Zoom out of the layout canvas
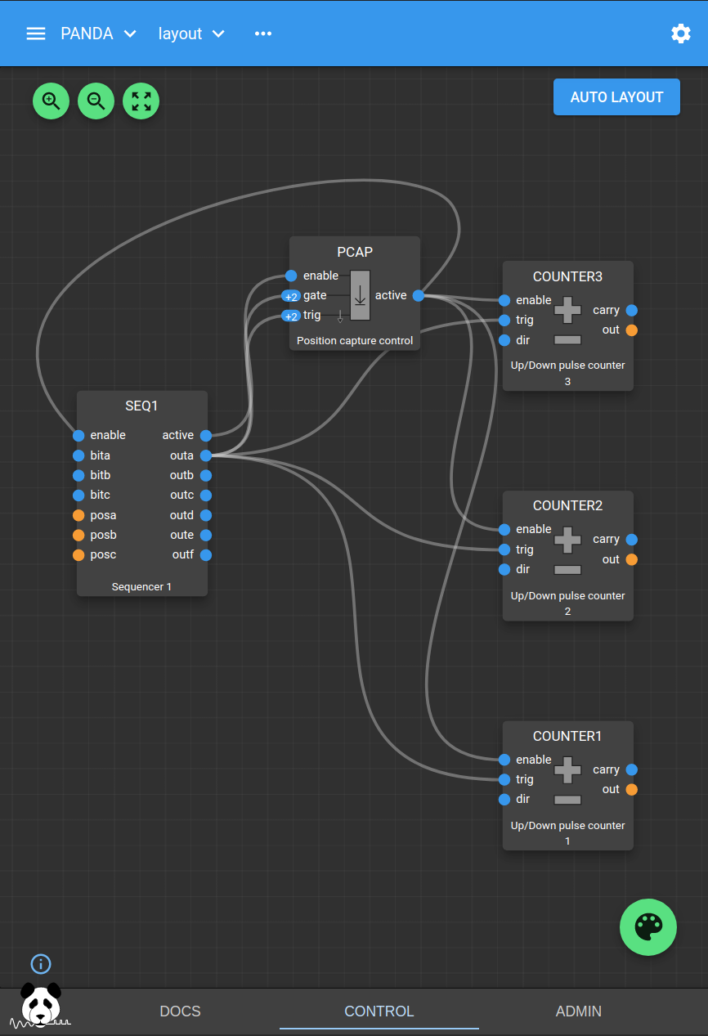The image size is (708, 1036). pyautogui.click(x=96, y=101)
